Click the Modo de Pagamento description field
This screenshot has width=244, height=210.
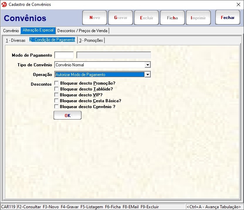114,55
